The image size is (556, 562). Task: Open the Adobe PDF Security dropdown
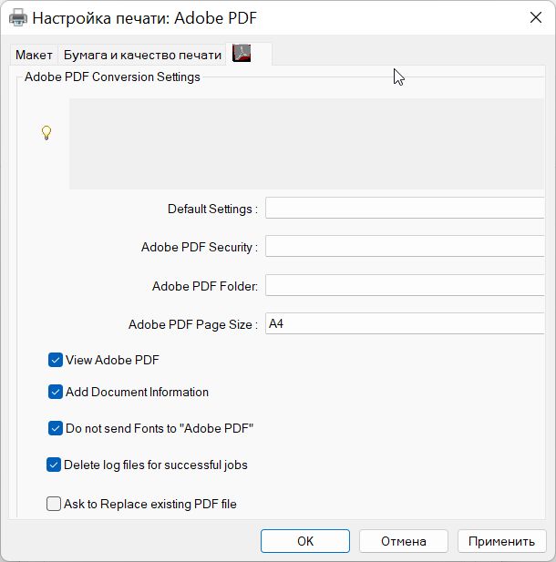(405, 246)
